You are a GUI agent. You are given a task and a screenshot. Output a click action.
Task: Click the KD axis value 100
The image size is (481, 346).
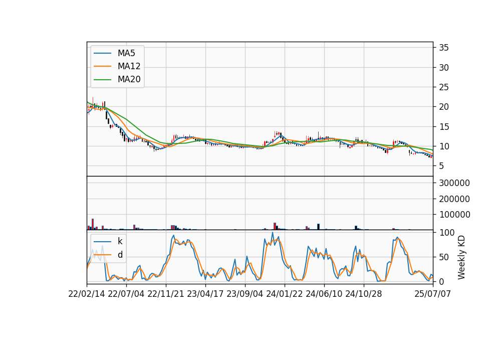tap(446, 233)
